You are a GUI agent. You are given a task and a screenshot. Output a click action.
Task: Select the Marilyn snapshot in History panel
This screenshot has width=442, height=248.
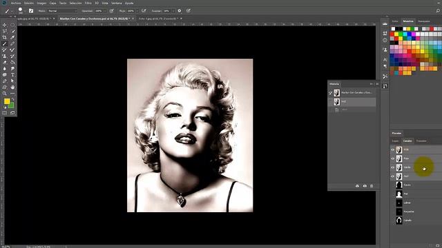[x=352, y=92]
